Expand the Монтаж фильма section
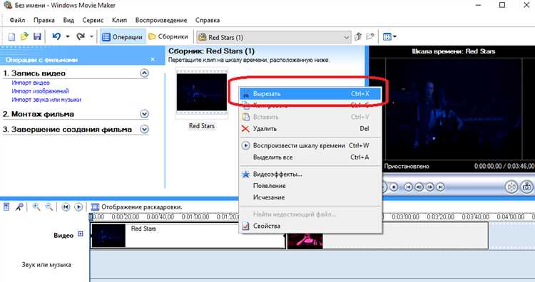The width and height of the screenshot is (535, 282). point(144,114)
